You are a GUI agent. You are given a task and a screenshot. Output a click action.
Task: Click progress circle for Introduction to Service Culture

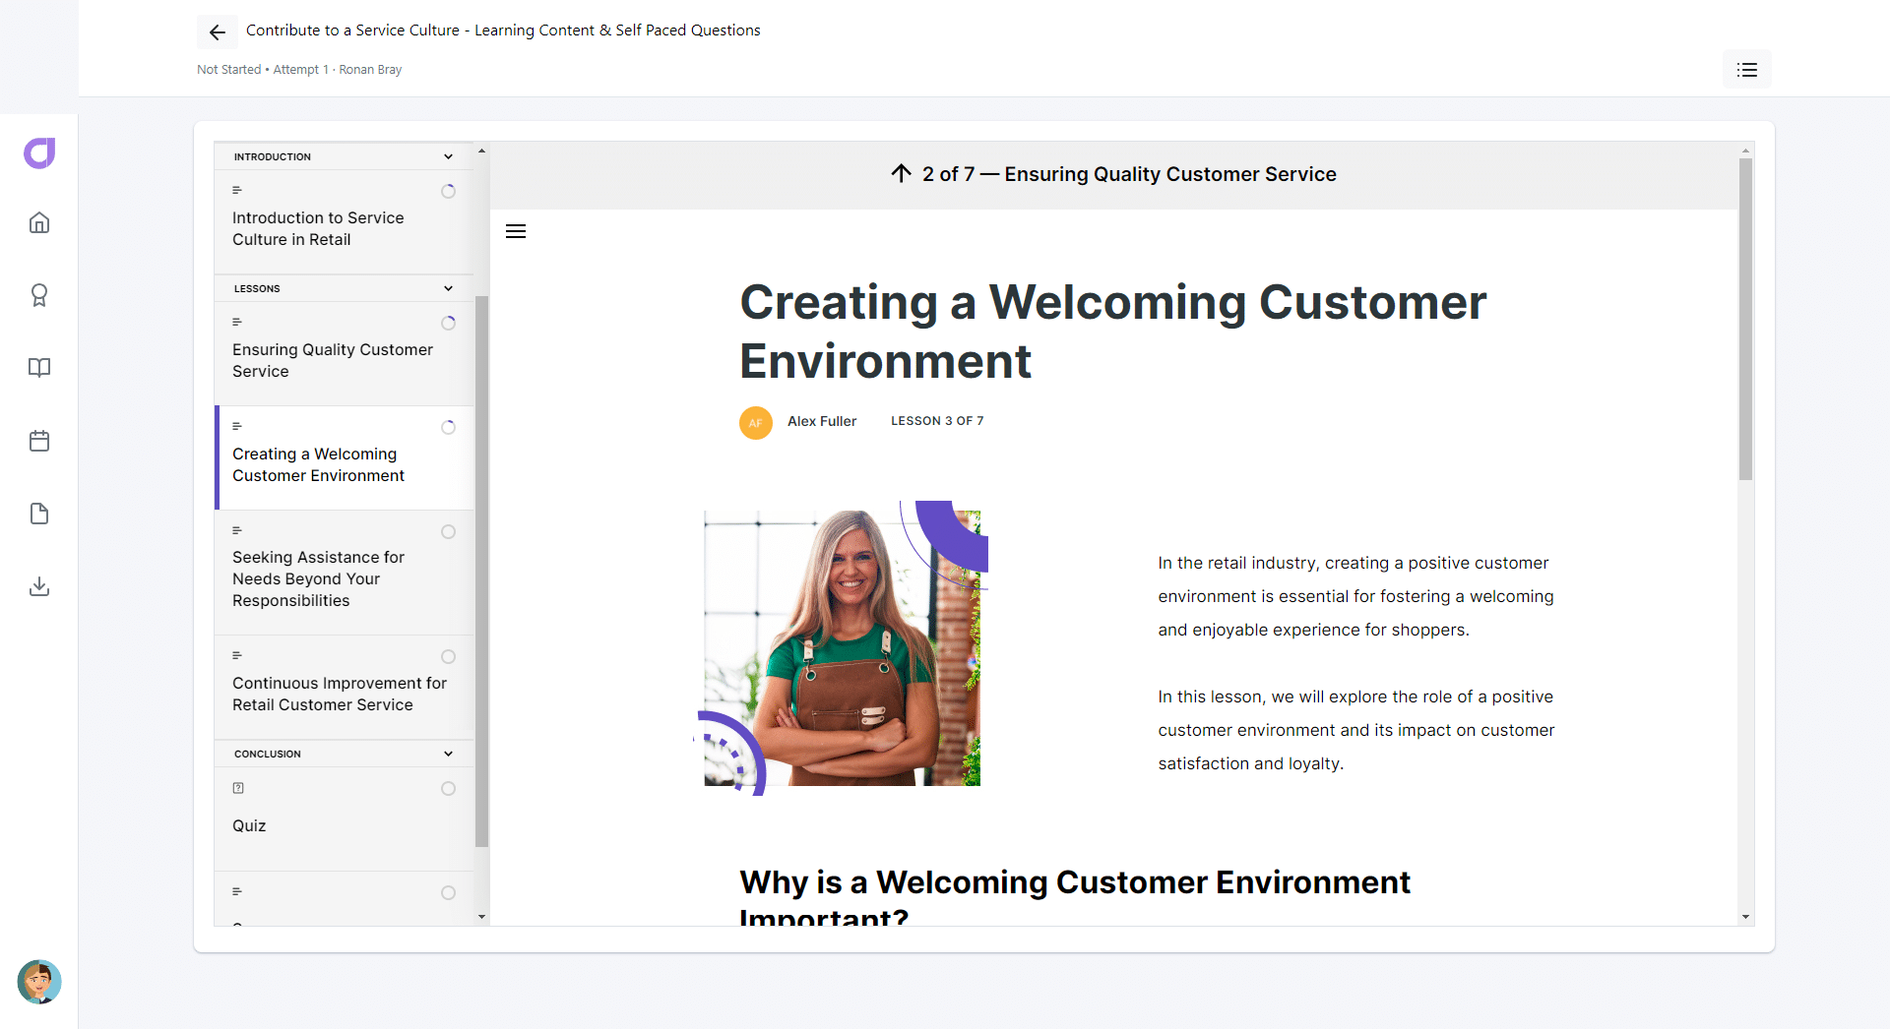[x=449, y=191]
